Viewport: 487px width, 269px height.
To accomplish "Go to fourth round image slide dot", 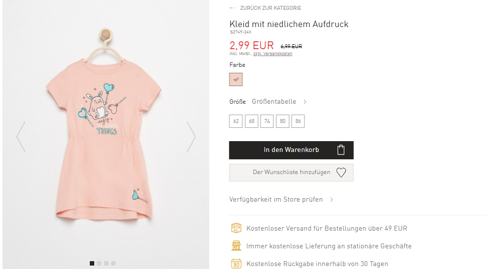I will [113, 263].
